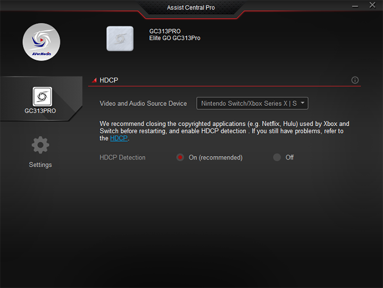Viewport: 383px width, 288px height.
Task: Open the Video and Audio Source Device dropdown
Action: click(x=248, y=103)
